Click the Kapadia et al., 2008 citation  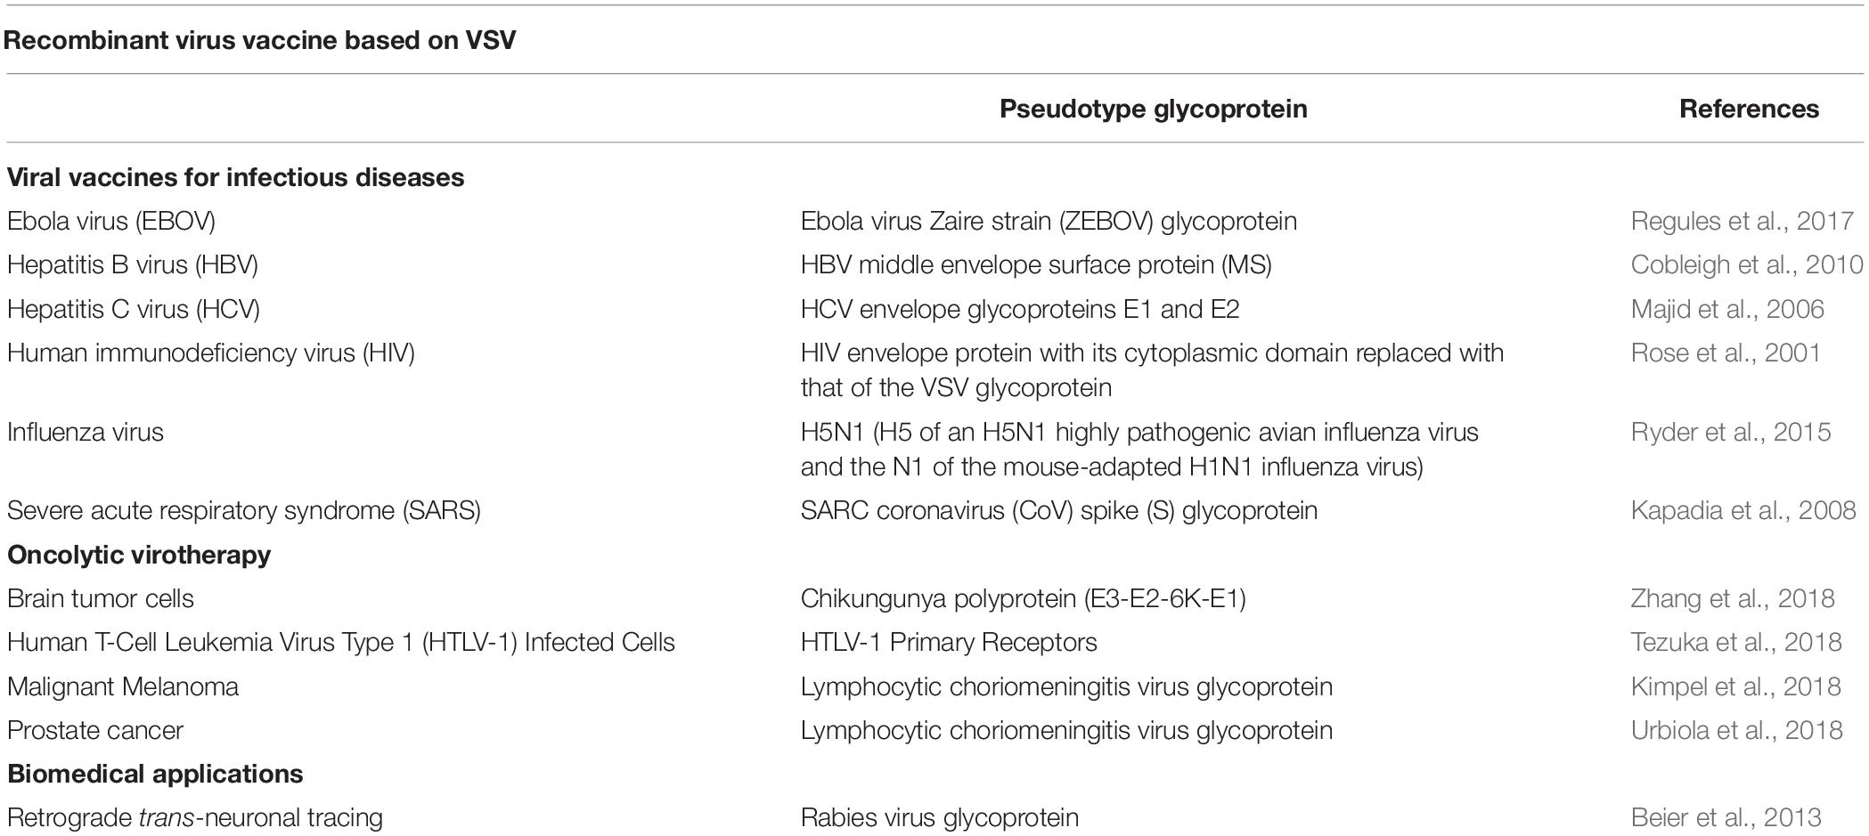pyautogui.click(x=1743, y=510)
